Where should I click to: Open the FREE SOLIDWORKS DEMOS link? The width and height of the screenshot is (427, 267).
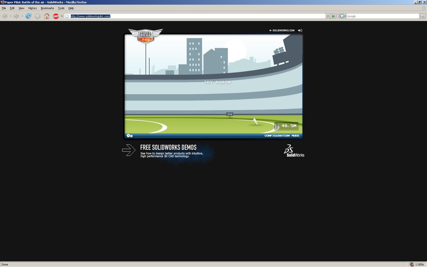[x=168, y=147]
